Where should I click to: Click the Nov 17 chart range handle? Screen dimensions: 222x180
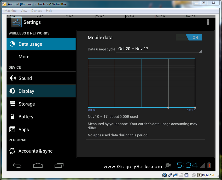(x=195, y=107)
